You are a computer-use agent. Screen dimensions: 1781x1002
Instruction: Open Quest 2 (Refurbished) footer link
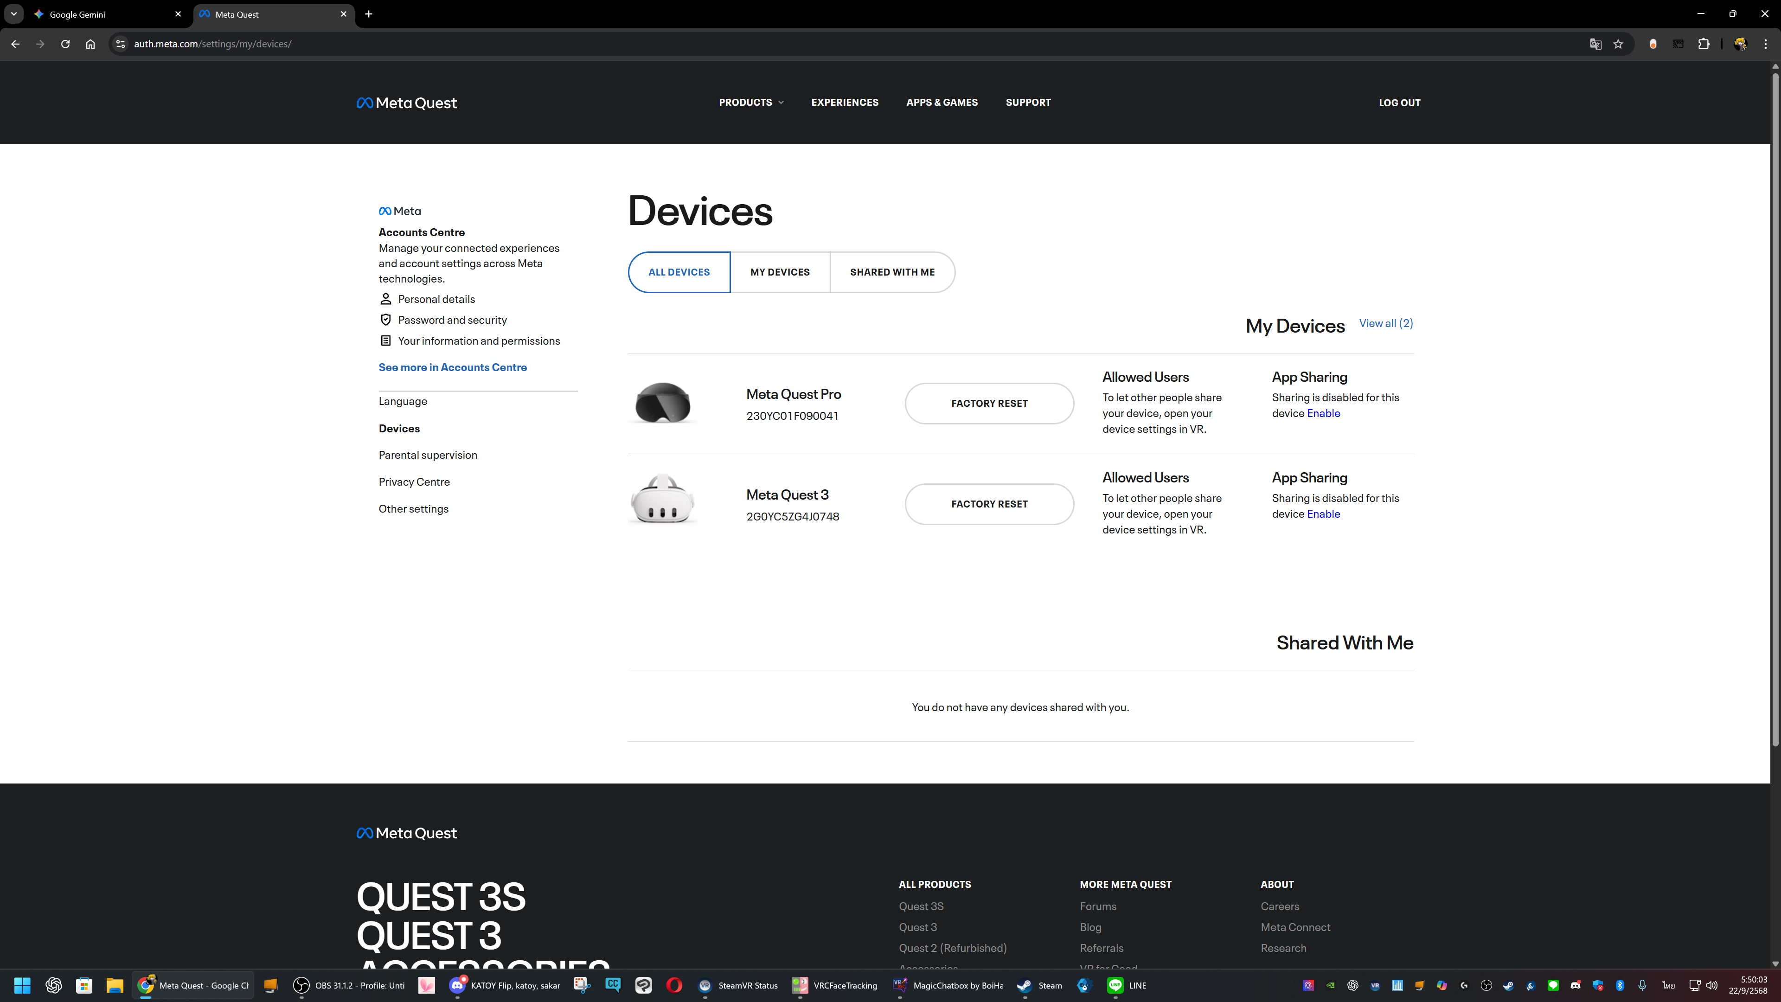click(x=952, y=948)
